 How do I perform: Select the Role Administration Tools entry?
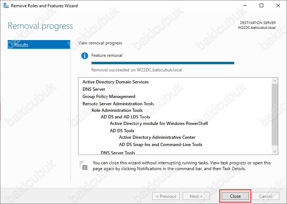[x=117, y=110]
